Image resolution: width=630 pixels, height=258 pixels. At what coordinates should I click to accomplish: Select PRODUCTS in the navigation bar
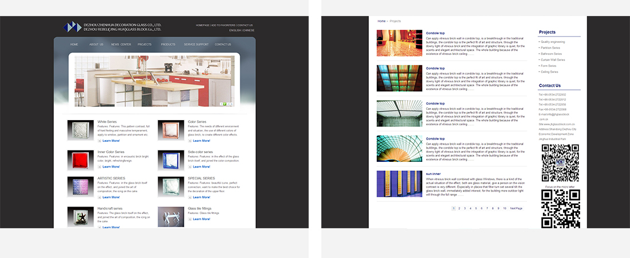(x=168, y=45)
